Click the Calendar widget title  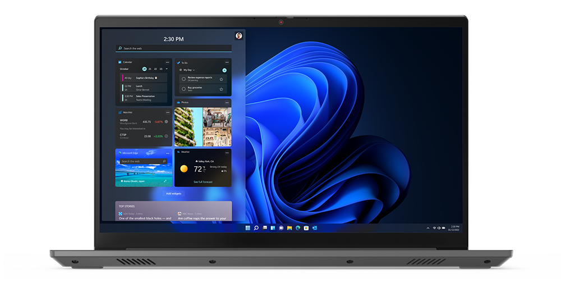coord(127,62)
